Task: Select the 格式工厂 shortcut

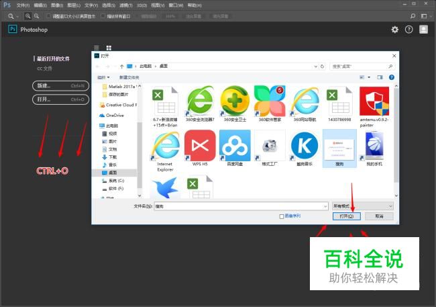Action: tap(270, 148)
